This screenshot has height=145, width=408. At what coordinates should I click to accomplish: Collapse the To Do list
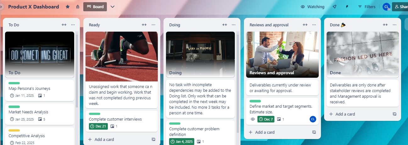pos(64,25)
